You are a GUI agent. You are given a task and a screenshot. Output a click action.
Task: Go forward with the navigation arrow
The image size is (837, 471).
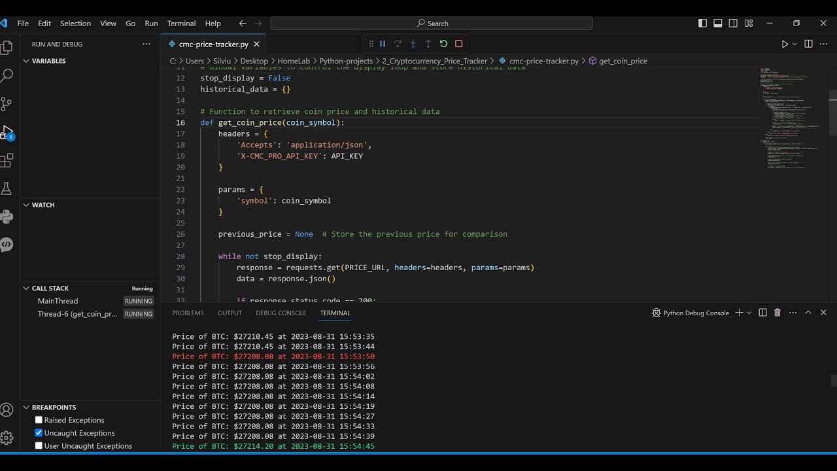tap(258, 23)
